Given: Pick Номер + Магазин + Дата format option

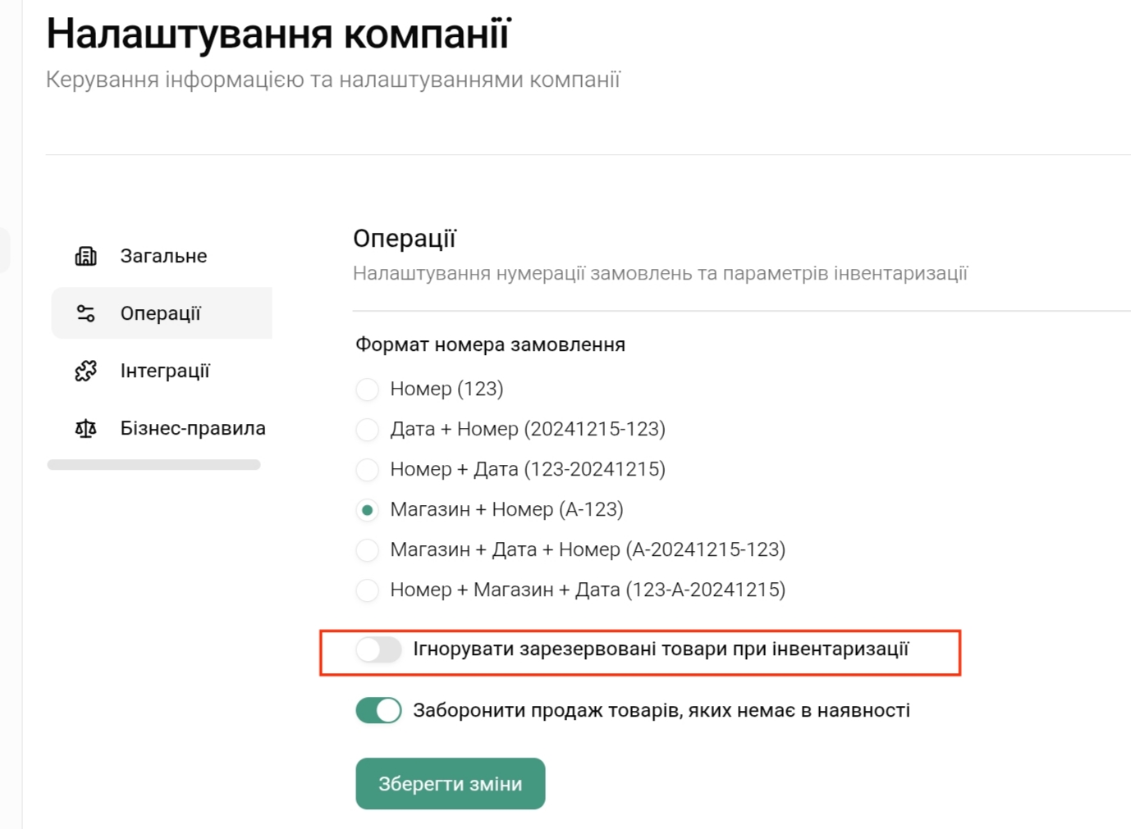Looking at the screenshot, I should 367,590.
